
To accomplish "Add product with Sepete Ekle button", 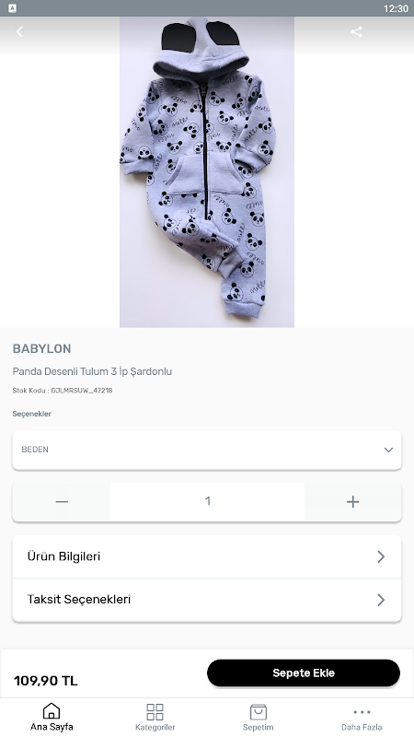I will [x=304, y=673].
